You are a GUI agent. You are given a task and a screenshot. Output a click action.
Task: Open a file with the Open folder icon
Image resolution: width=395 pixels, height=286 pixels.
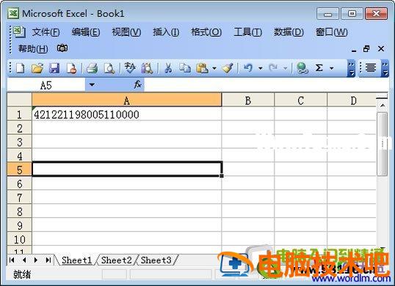click(x=37, y=68)
